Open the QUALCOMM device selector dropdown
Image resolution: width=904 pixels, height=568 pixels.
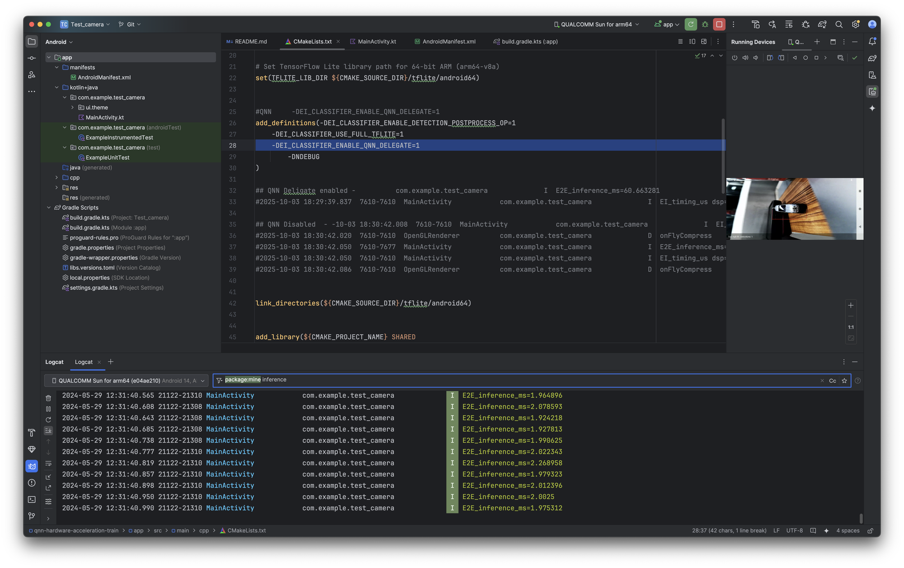click(597, 24)
